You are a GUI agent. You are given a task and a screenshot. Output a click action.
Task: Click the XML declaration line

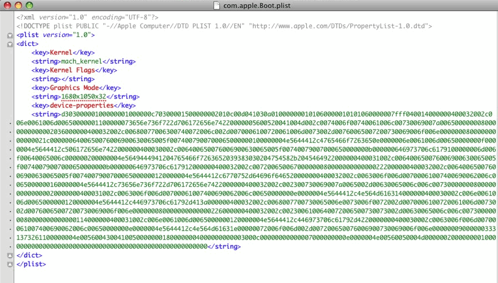pos(87,17)
